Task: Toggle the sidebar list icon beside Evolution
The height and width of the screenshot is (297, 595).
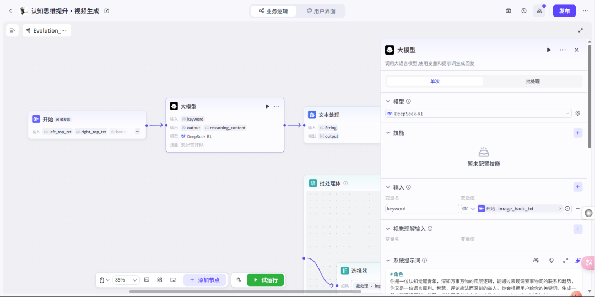Action: pos(13,30)
